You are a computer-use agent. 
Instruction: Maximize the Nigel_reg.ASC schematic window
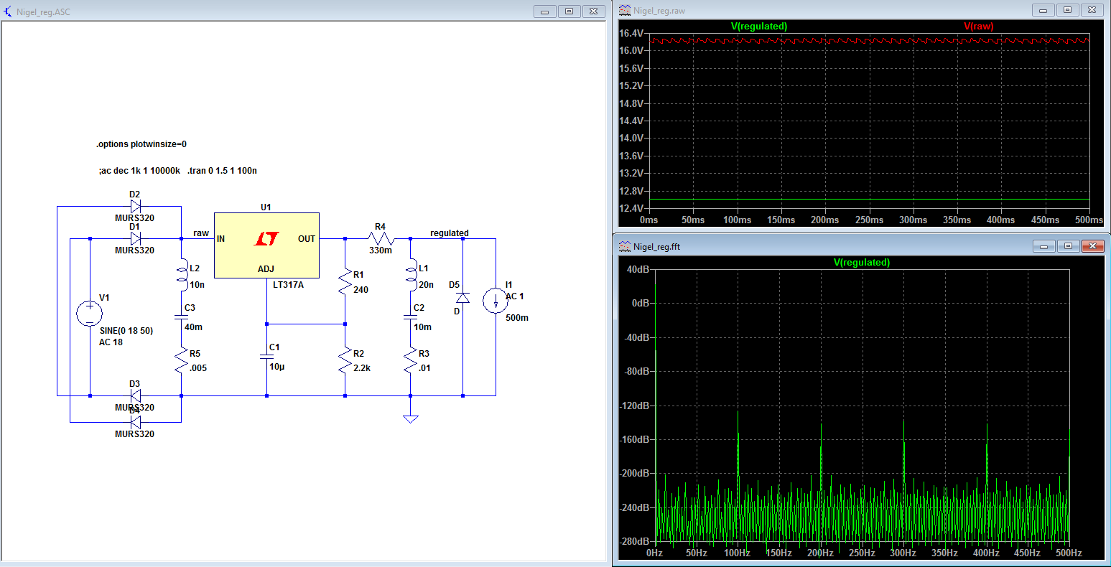[x=569, y=11]
